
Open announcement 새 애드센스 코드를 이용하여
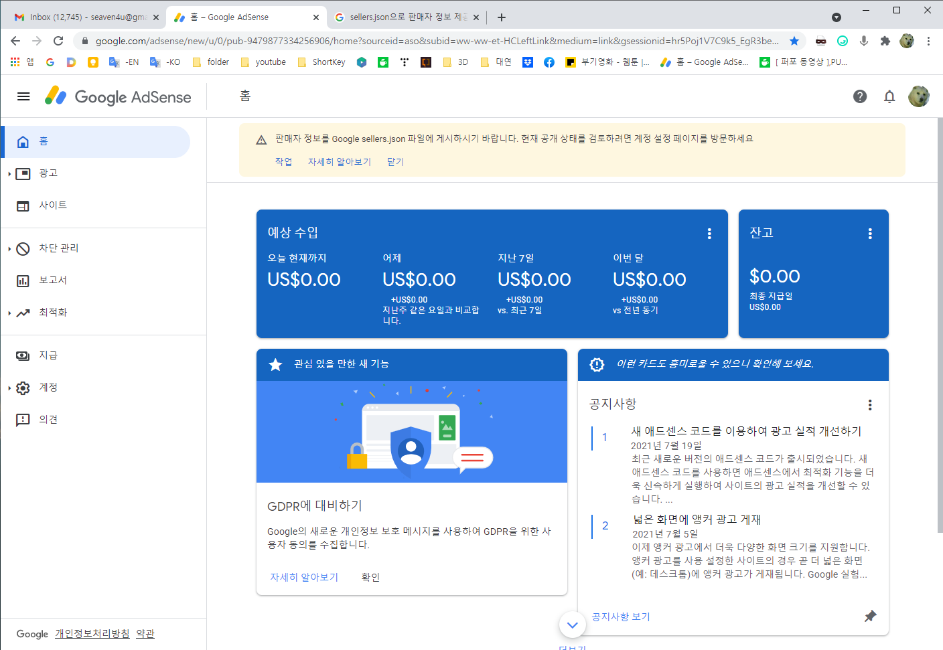click(746, 431)
